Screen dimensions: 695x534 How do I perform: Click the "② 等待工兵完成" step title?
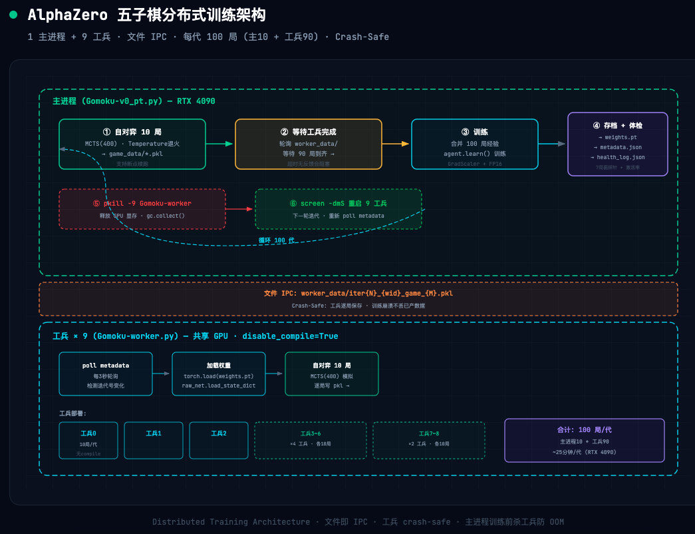pos(308,132)
